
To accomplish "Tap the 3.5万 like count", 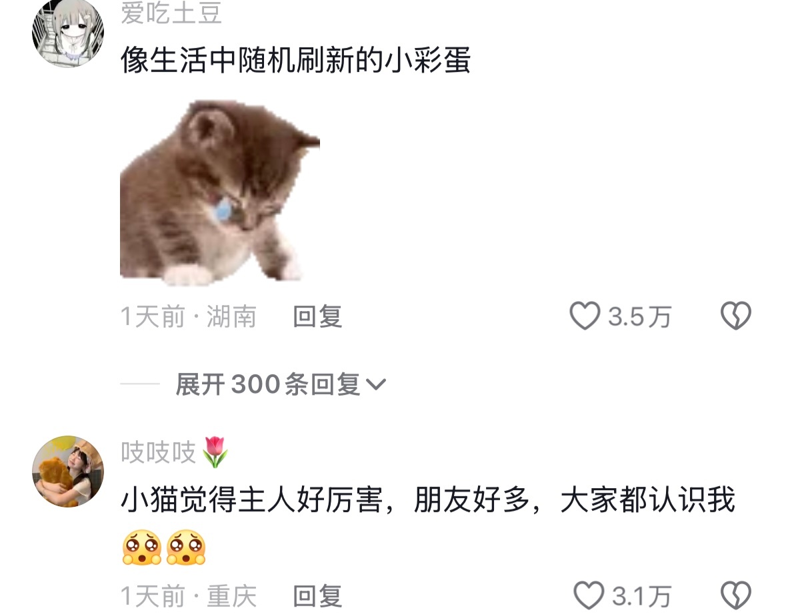I will click(639, 316).
